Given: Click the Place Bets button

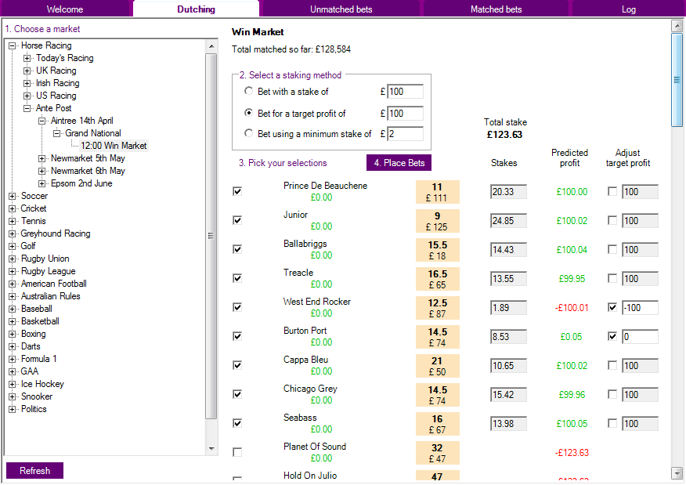Looking at the screenshot, I should [399, 163].
